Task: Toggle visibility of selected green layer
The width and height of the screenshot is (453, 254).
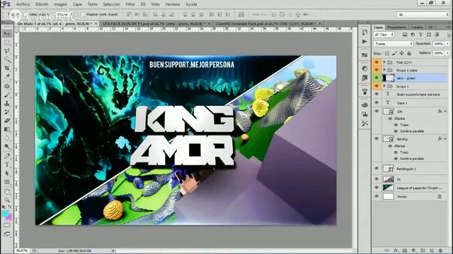Action: pos(377,78)
